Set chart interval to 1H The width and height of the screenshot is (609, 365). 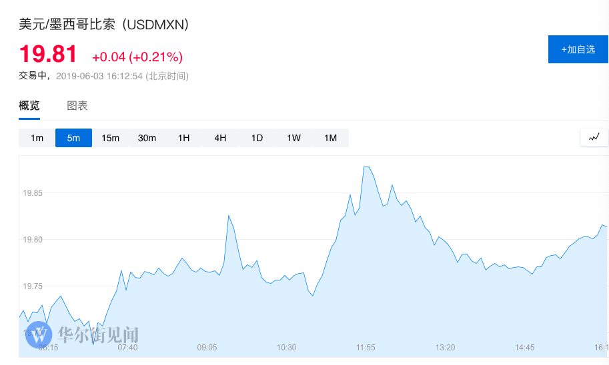tap(183, 138)
